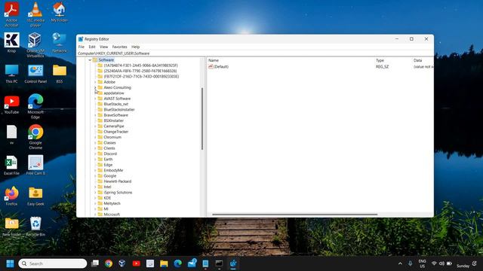Launch VLC media player from desktop
483x271 pixels.
pyautogui.click(x=35, y=14)
